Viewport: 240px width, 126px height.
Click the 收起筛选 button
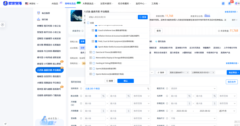click(233, 73)
